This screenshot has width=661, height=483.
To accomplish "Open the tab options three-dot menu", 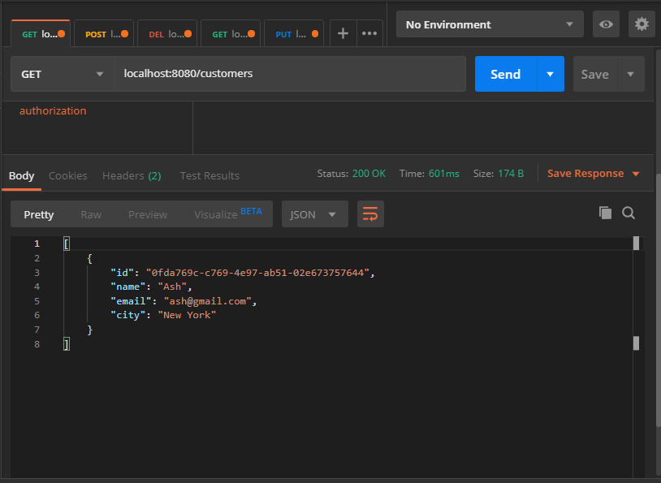I will point(369,33).
